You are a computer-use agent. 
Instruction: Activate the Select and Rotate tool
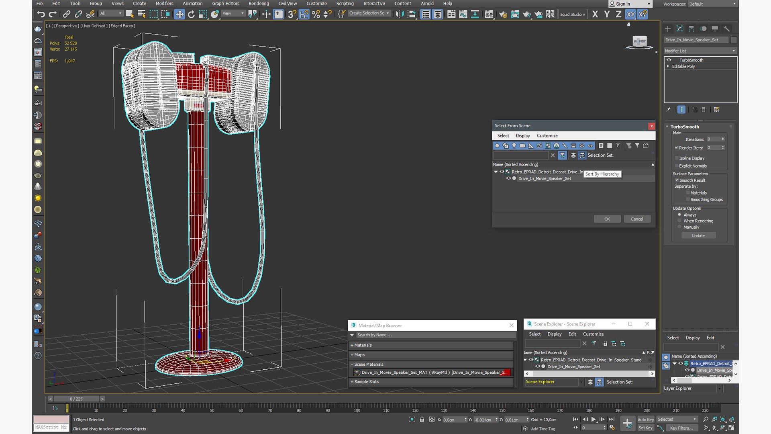(x=191, y=14)
